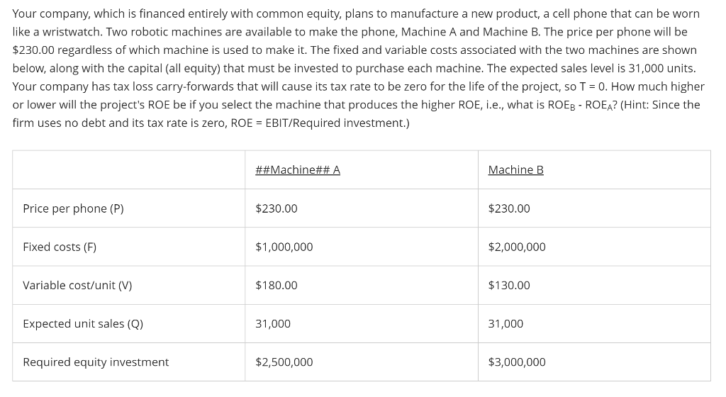Select the Variable cost/unit (V) label
The image size is (726, 397).
coord(77,286)
